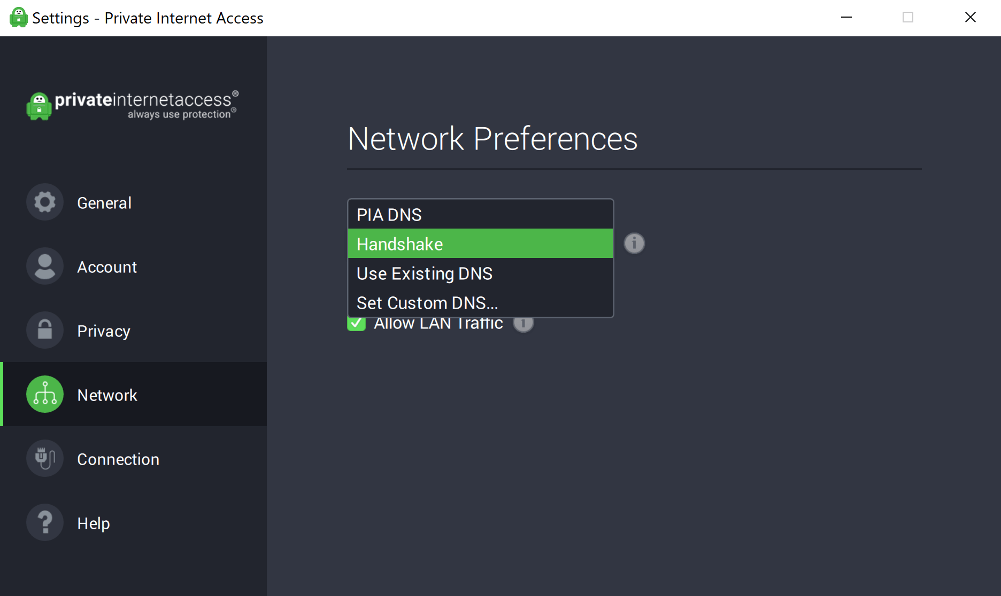Select Use Existing DNS option
The height and width of the screenshot is (596, 1001).
[480, 273]
